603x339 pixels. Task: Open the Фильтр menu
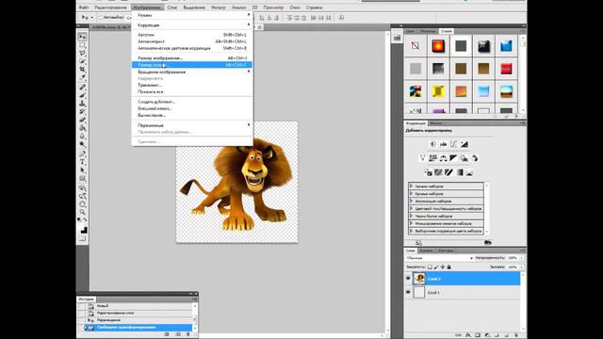(219, 8)
